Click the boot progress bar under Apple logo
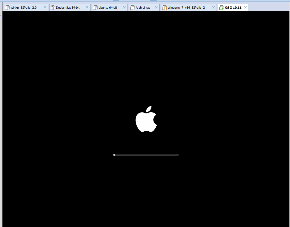 (x=146, y=155)
